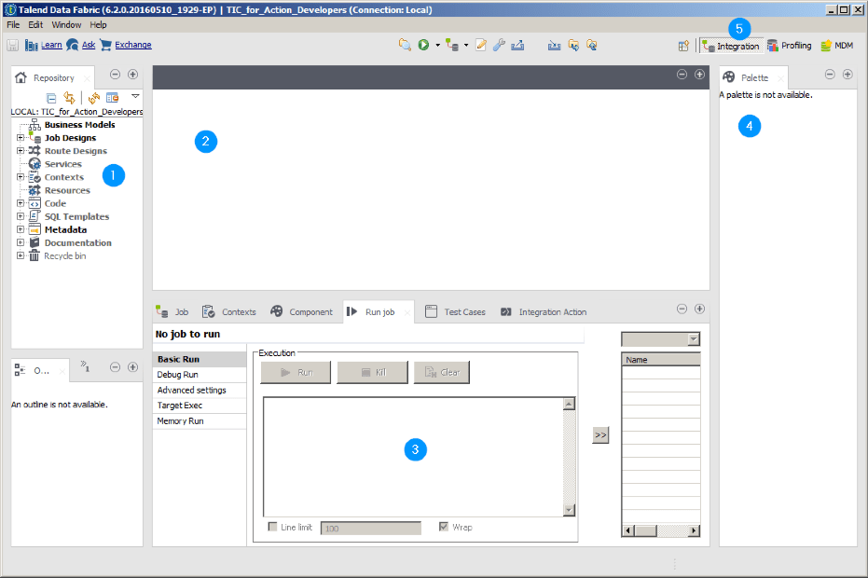The image size is (868, 578).
Task: Open the Ask link
Action: tap(88, 45)
